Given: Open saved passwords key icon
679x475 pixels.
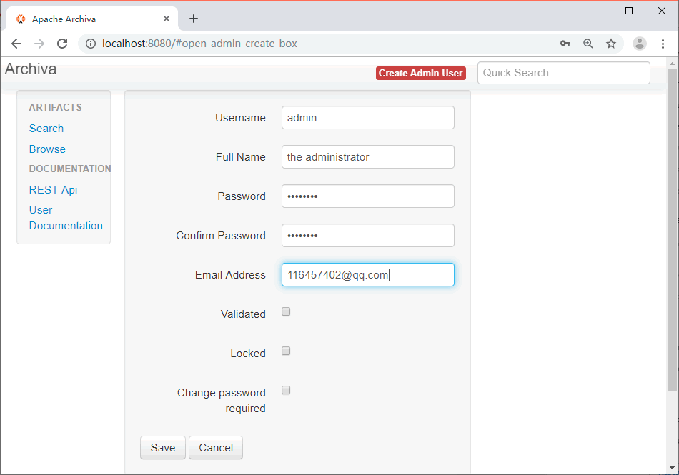Looking at the screenshot, I should (565, 44).
